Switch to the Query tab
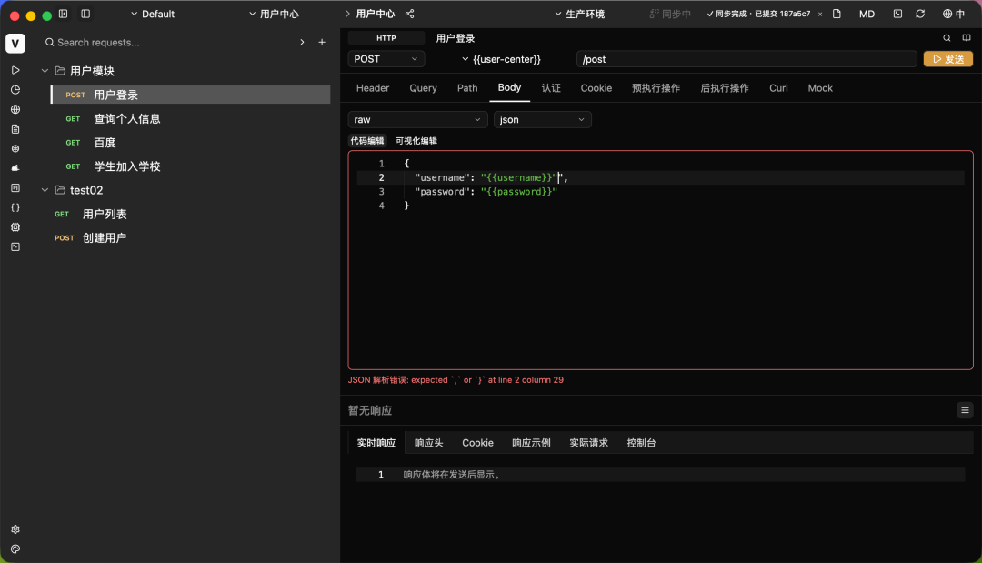This screenshot has width=982, height=563. 424,88
